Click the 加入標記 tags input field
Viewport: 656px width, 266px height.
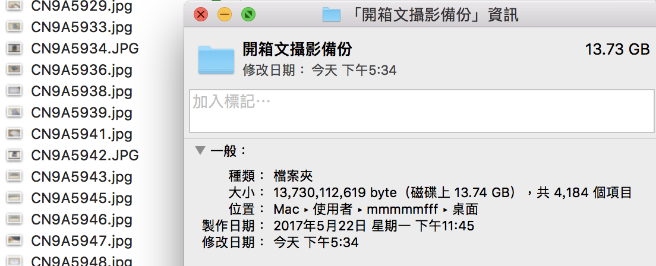click(422, 111)
